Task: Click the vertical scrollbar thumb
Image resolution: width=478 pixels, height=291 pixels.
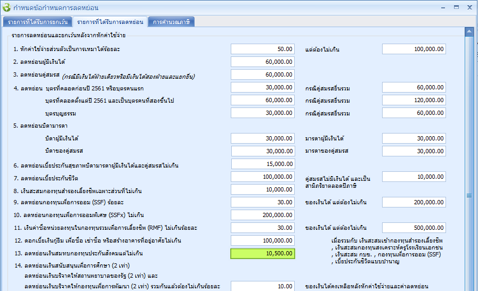Action: pyautogui.click(x=468, y=195)
